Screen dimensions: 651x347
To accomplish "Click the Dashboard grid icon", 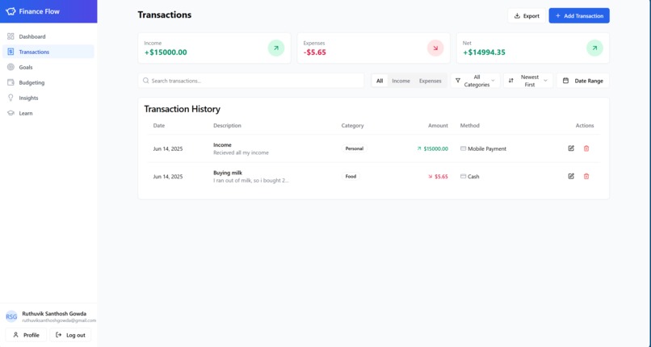I will [x=10, y=36].
